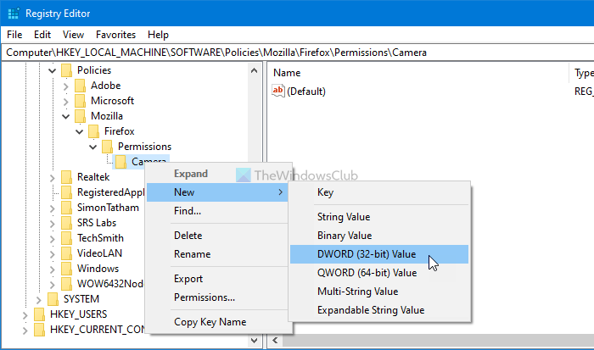The width and height of the screenshot is (594, 350).
Task: Collapse the Firefox tree node
Action: click(x=80, y=131)
